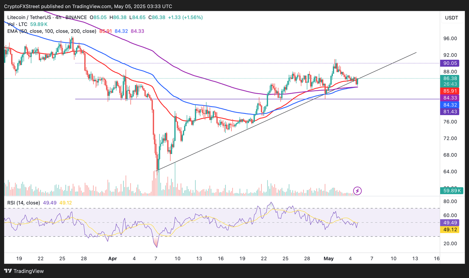
Task: Select the Litecoin / TetherUS symbol title
Action: [x=30, y=17]
